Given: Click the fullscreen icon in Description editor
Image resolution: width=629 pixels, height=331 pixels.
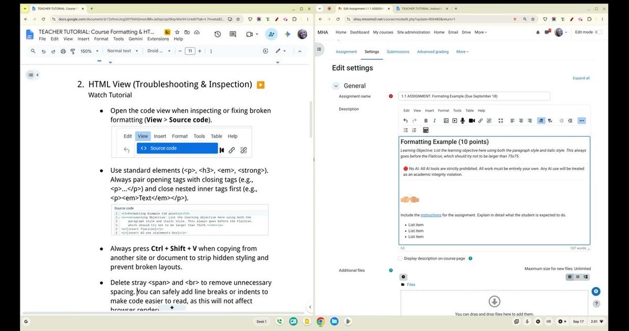Looking at the screenshot, I should point(501,120).
